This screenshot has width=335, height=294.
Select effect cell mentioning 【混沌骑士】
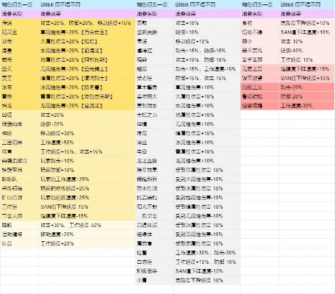point(87,78)
